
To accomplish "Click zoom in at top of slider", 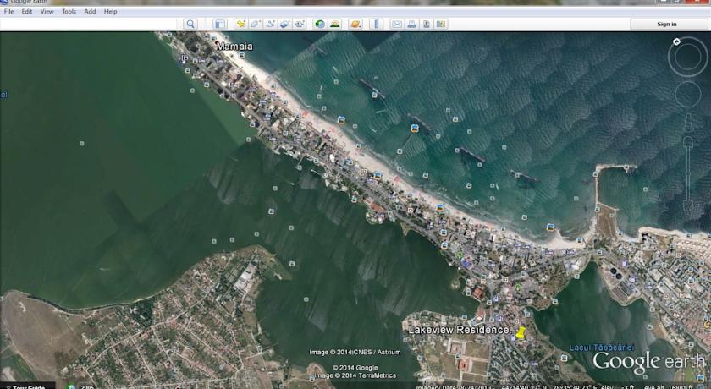I will 688,143.
